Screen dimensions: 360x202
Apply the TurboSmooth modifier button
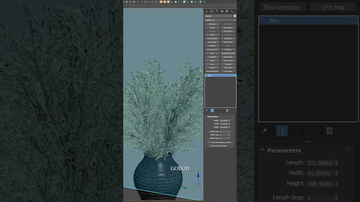click(x=212, y=39)
